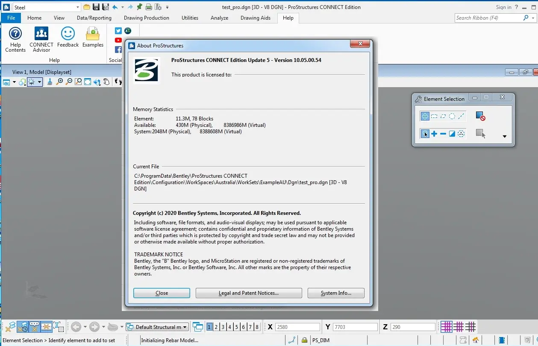Open Help Contents in the ribbon
This screenshot has height=346, width=538.
[15, 40]
